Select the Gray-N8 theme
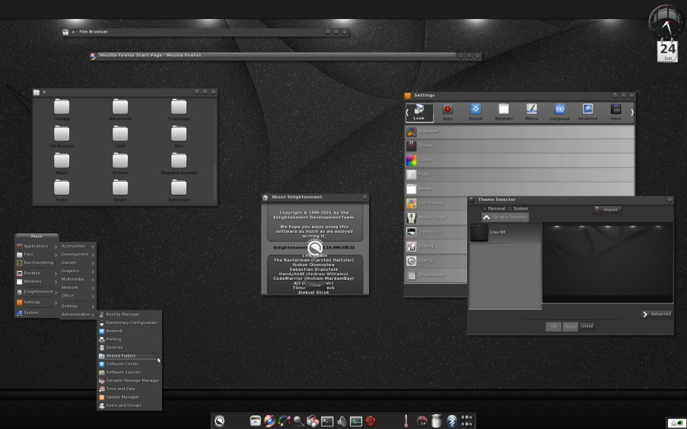This screenshot has height=429, width=687. tap(505, 233)
